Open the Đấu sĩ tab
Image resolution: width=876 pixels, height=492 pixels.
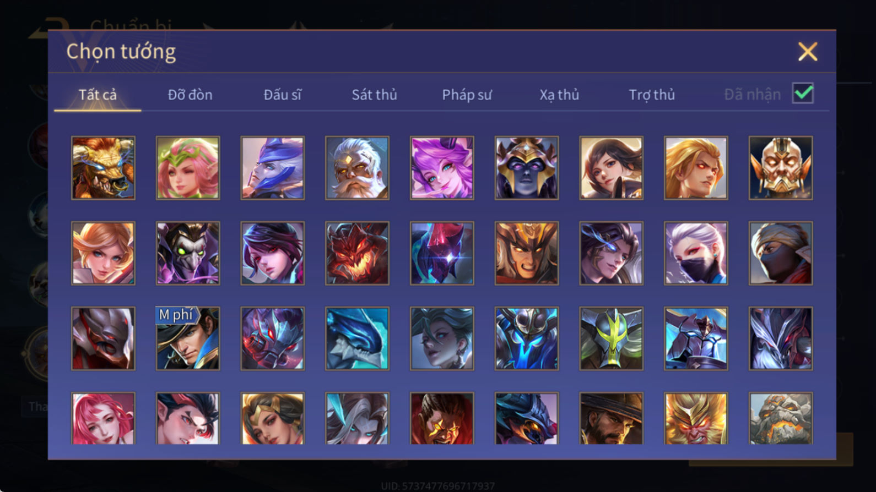[x=282, y=95]
